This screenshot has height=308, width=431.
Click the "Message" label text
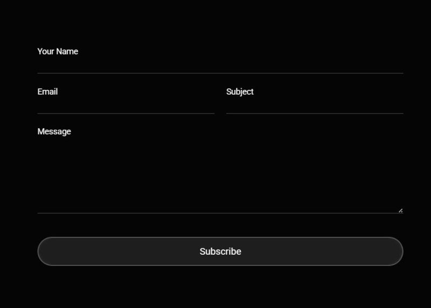pos(54,131)
